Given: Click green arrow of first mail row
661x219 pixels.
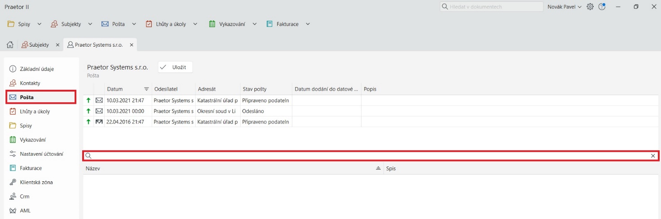Looking at the screenshot, I should point(88,100).
